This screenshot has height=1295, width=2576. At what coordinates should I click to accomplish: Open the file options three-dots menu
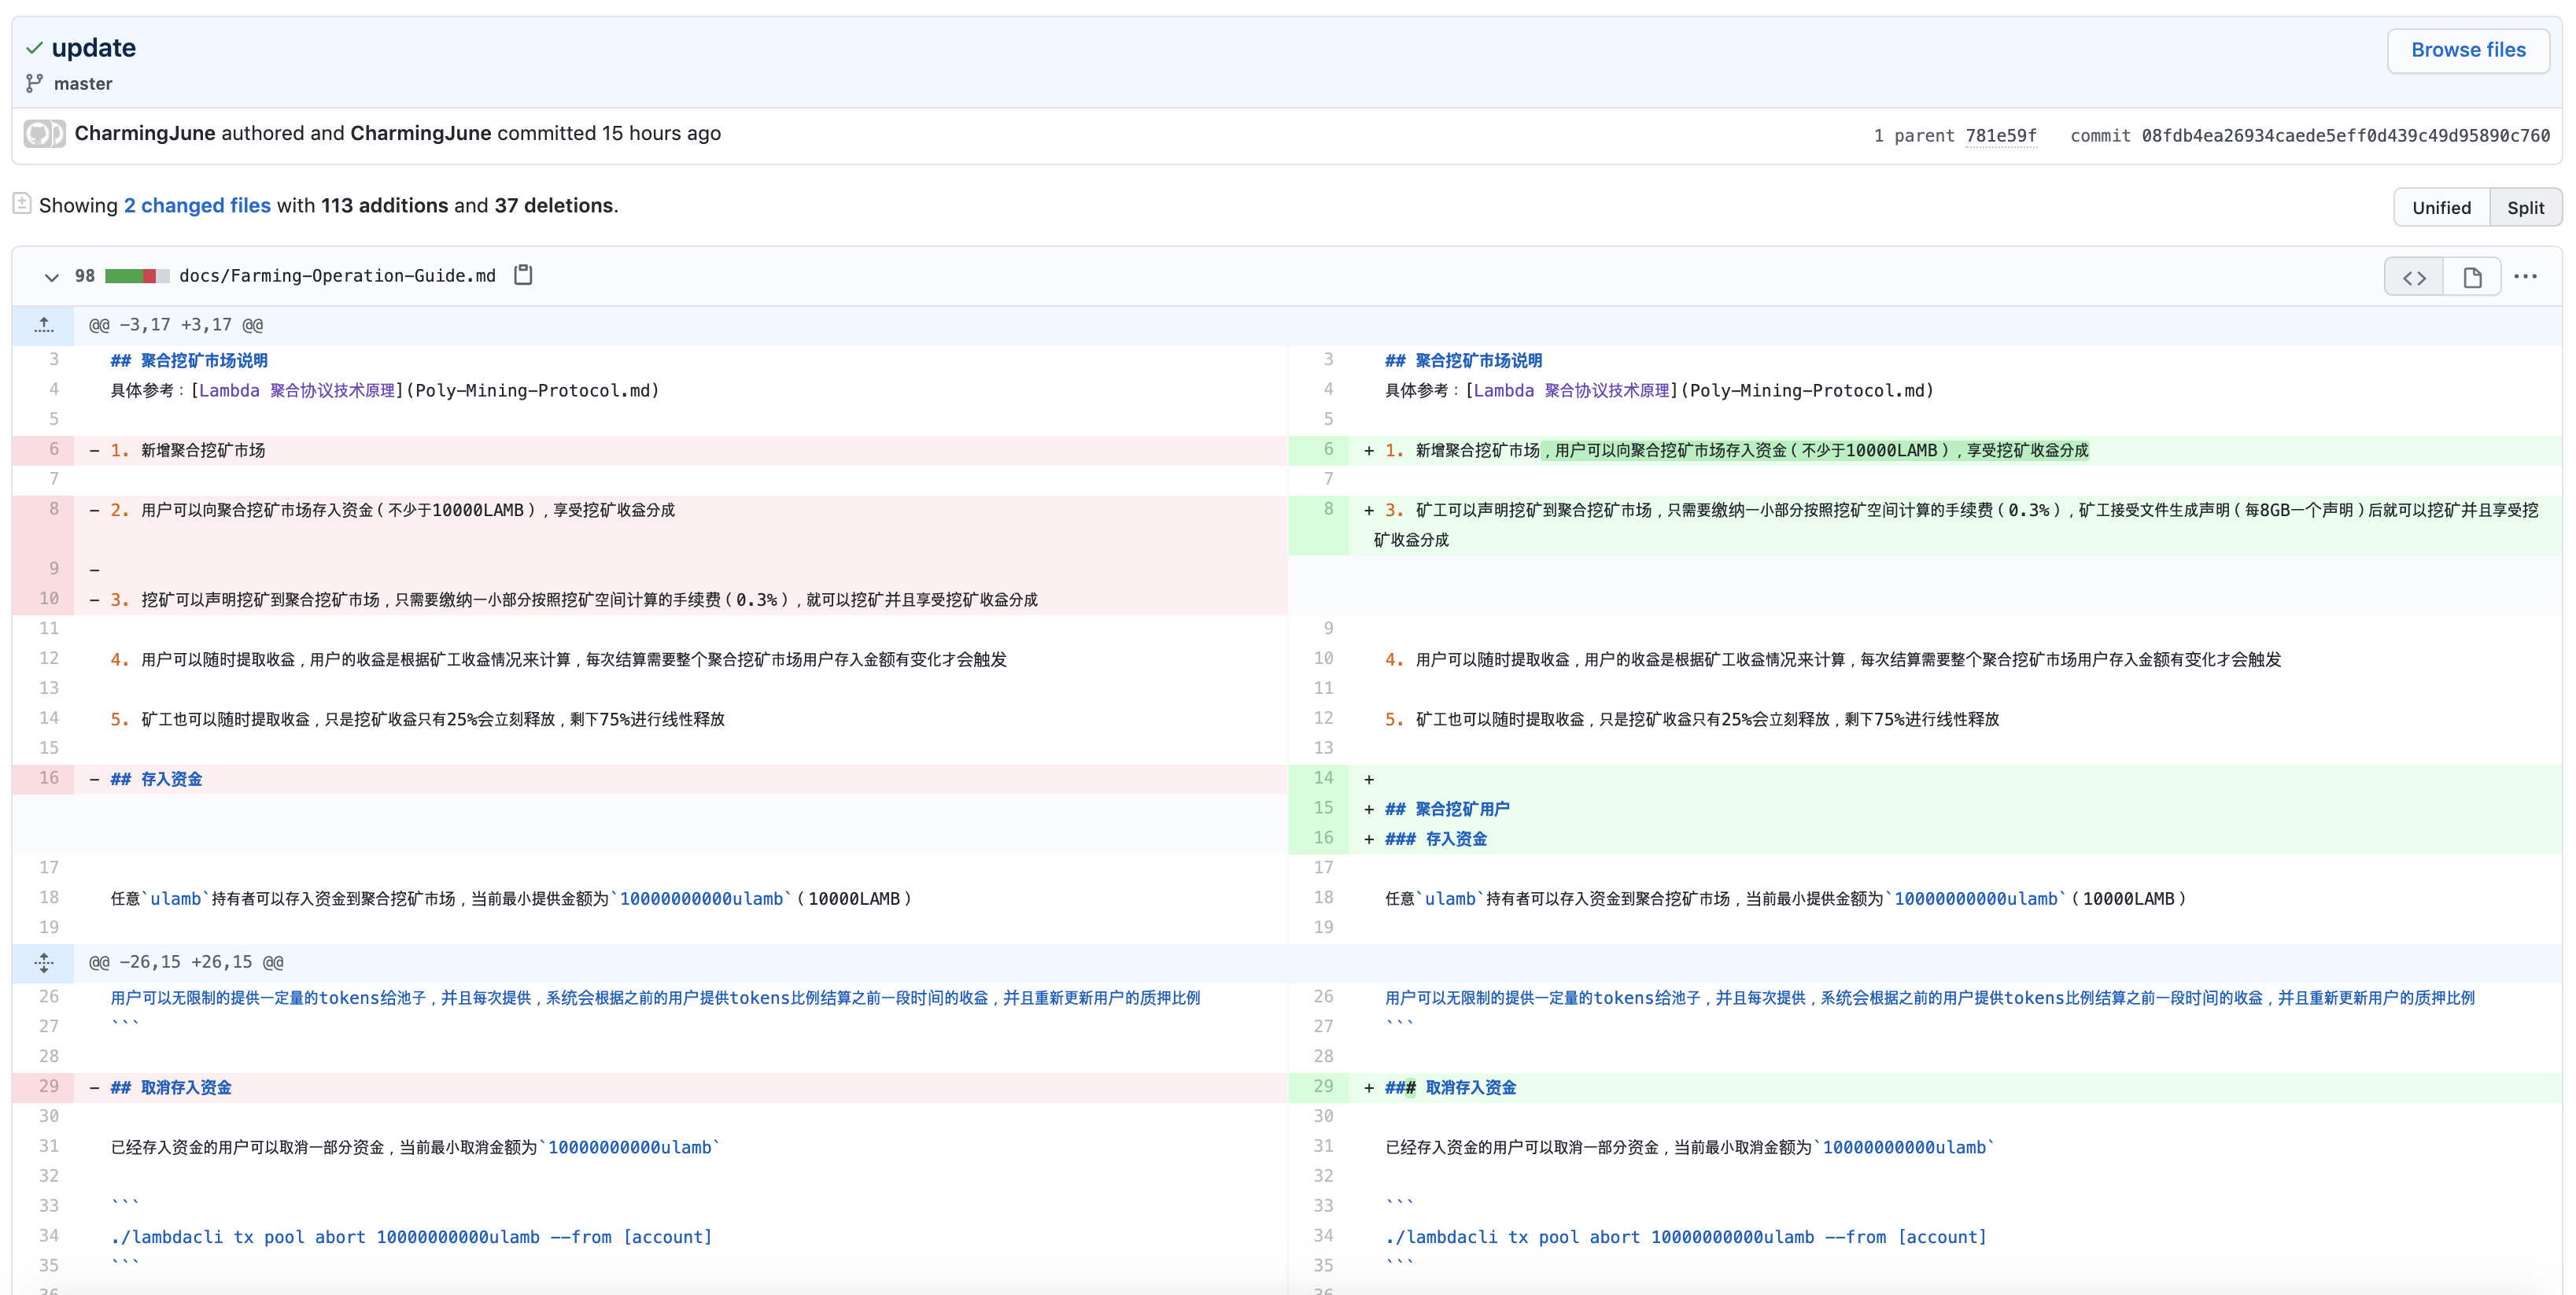click(2526, 277)
